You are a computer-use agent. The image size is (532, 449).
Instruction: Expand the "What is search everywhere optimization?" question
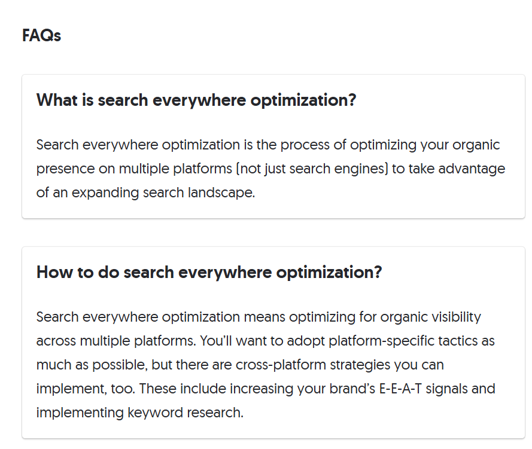[x=196, y=100]
